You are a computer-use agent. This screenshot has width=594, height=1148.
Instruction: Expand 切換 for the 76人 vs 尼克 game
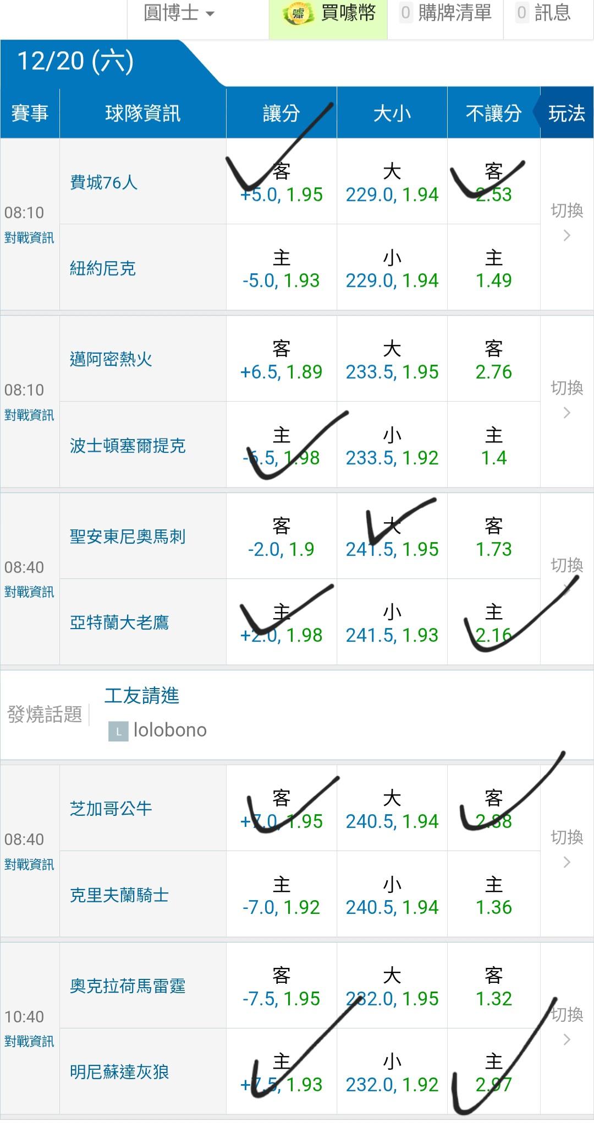566,222
